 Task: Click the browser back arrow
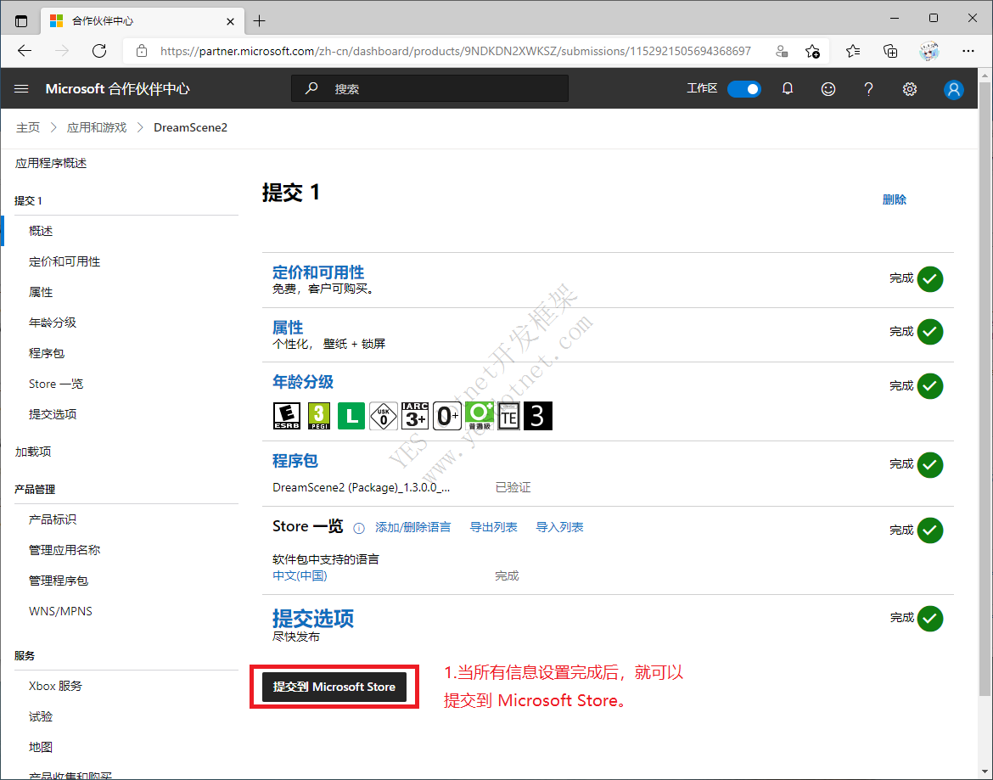point(24,51)
